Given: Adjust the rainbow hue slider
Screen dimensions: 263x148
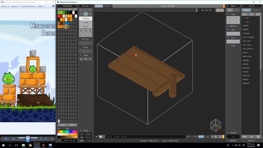Looking at the screenshot, I should (67, 132).
